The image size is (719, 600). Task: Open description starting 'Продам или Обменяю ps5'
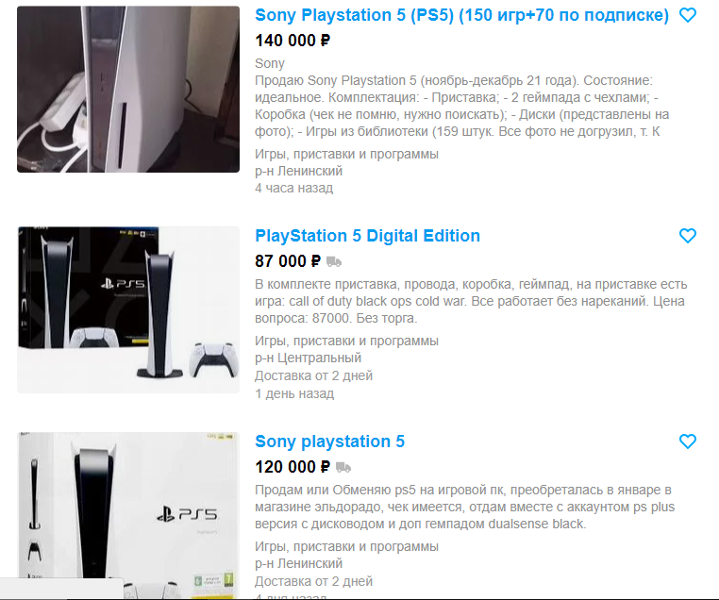pos(465,507)
